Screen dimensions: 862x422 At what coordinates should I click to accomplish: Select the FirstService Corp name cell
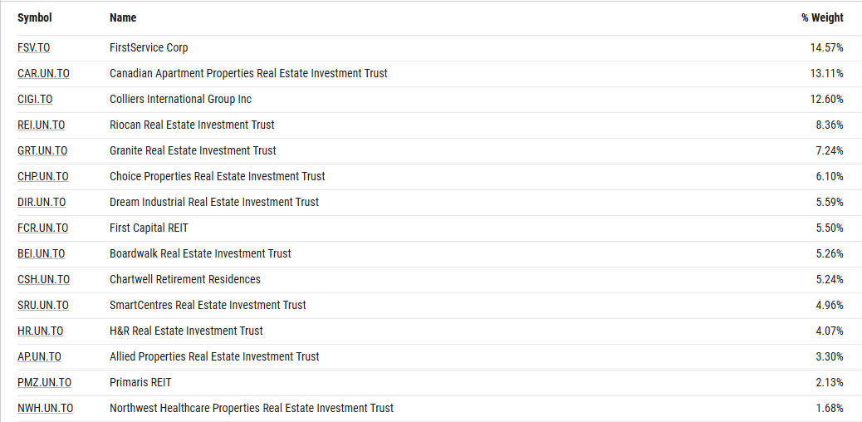149,48
